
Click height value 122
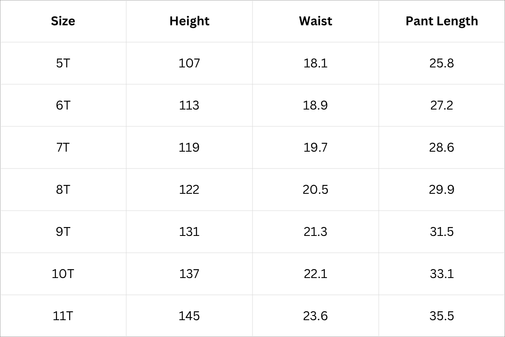tap(189, 190)
